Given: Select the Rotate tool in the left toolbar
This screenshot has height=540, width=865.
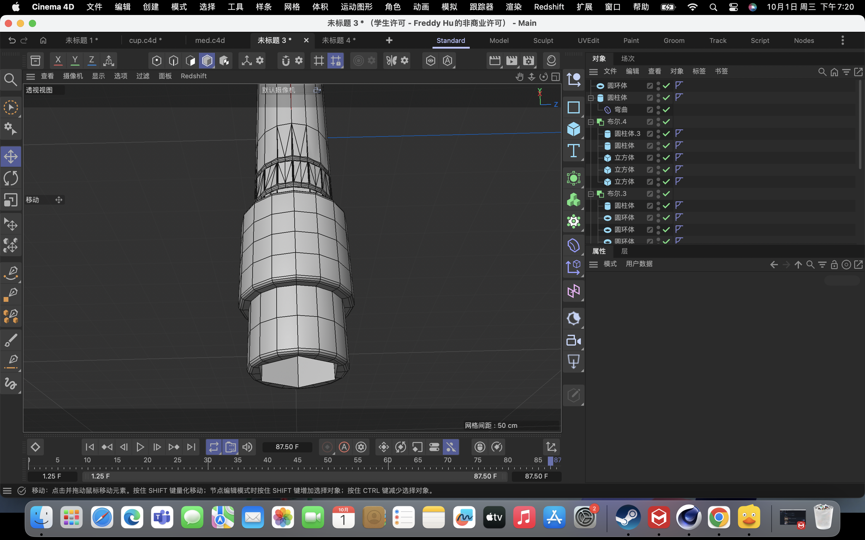Looking at the screenshot, I should 11,178.
